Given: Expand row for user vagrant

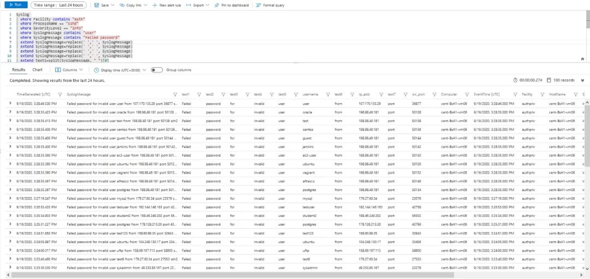Looking at the screenshot, I should [10, 172].
